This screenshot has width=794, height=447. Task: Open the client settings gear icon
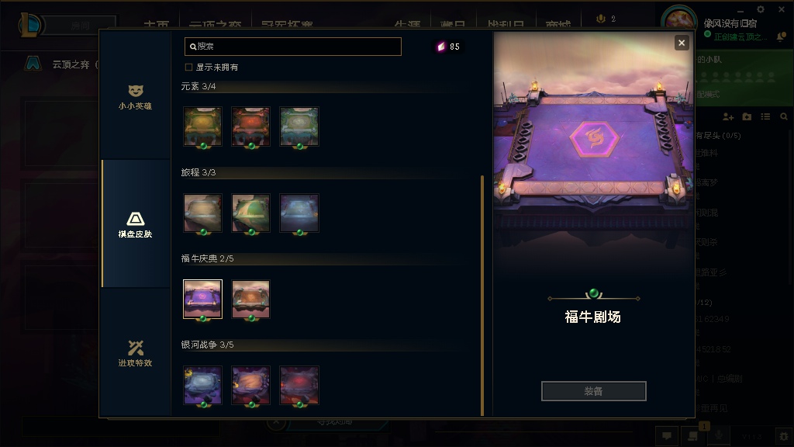pos(761,9)
